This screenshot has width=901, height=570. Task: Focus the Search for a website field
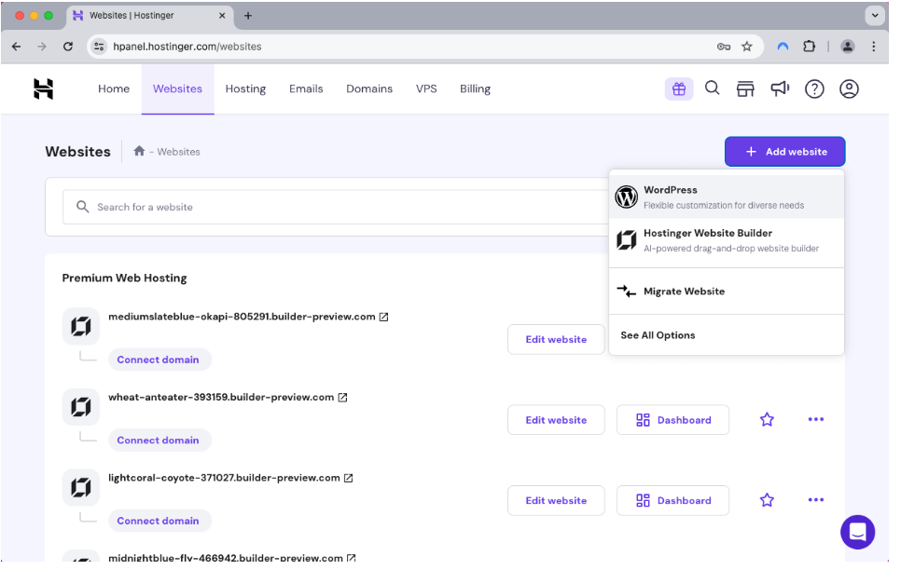(x=336, y=207)
